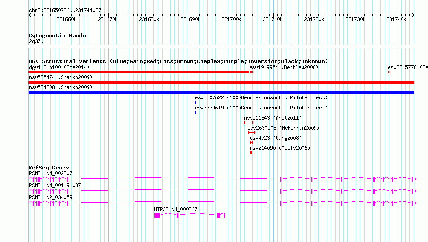The height and width of the screenshot is (242, 428).
Task: Click the blue tick under esv3307622
Action: click(x=196, y=102)
